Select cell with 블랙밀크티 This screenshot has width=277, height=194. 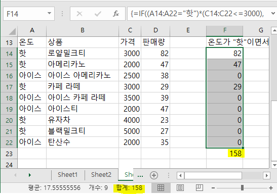(x=83, y=131)
